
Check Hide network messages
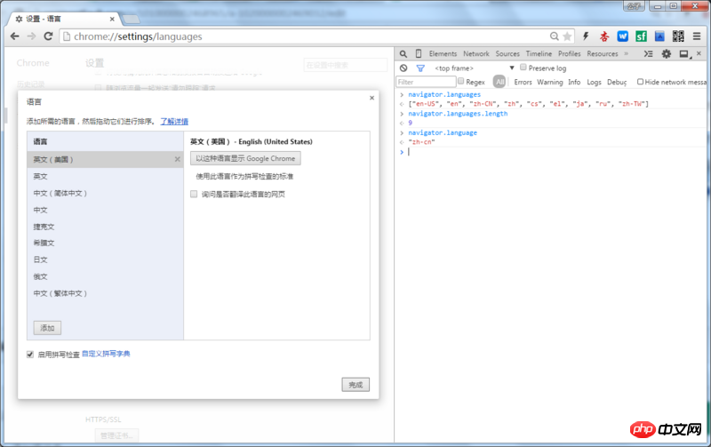(640, 82)
